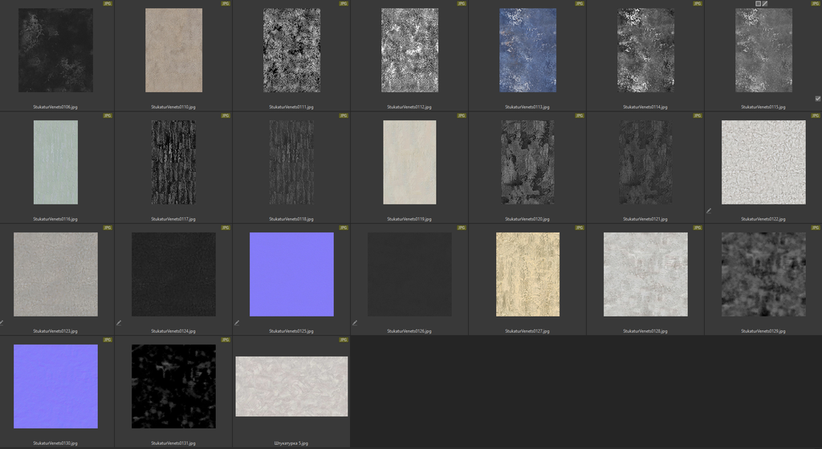Select the blue plaster thumbnail StukaturVenets0113

click(527, 51)
